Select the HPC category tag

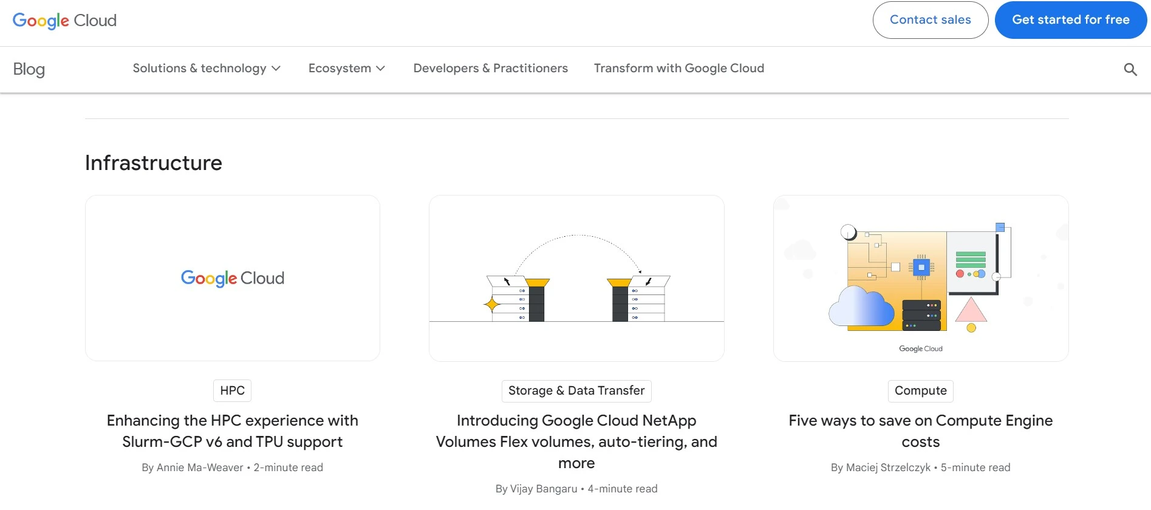pos(233,390)
